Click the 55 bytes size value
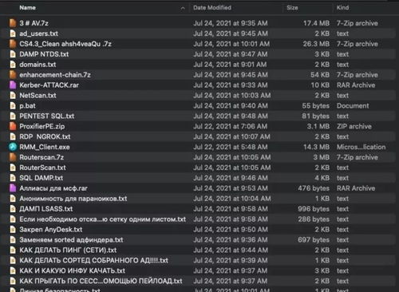Screen dimensions: 399x292 click(x=315, y=106)
